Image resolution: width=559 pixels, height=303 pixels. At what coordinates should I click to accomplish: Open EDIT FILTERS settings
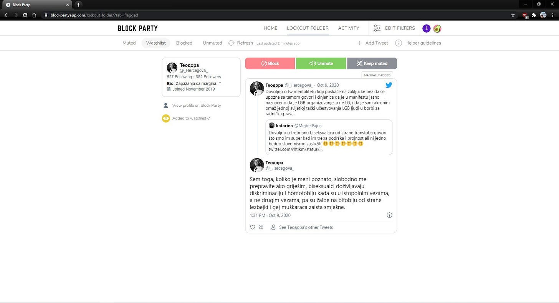point(394,28)
